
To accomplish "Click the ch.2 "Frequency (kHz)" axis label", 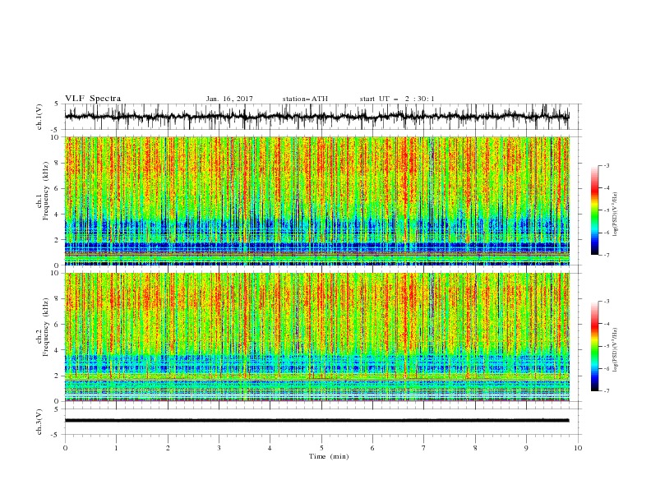I will click(x=46, y=327).
